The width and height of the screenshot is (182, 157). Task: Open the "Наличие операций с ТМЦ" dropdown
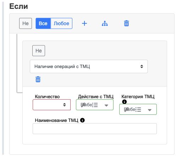89,67
